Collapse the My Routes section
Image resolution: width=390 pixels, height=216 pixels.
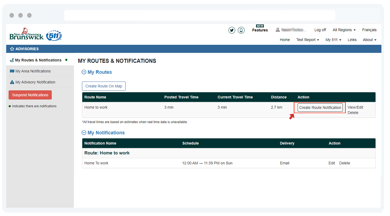point(84,72)
